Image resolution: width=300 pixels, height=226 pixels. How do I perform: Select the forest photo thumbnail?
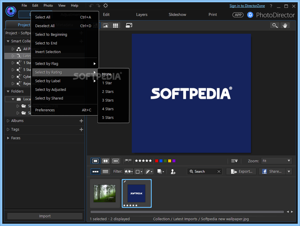(105, 193)
